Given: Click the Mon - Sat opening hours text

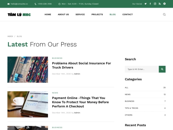Looking at the screenshot, I should [x=80, y=4].
